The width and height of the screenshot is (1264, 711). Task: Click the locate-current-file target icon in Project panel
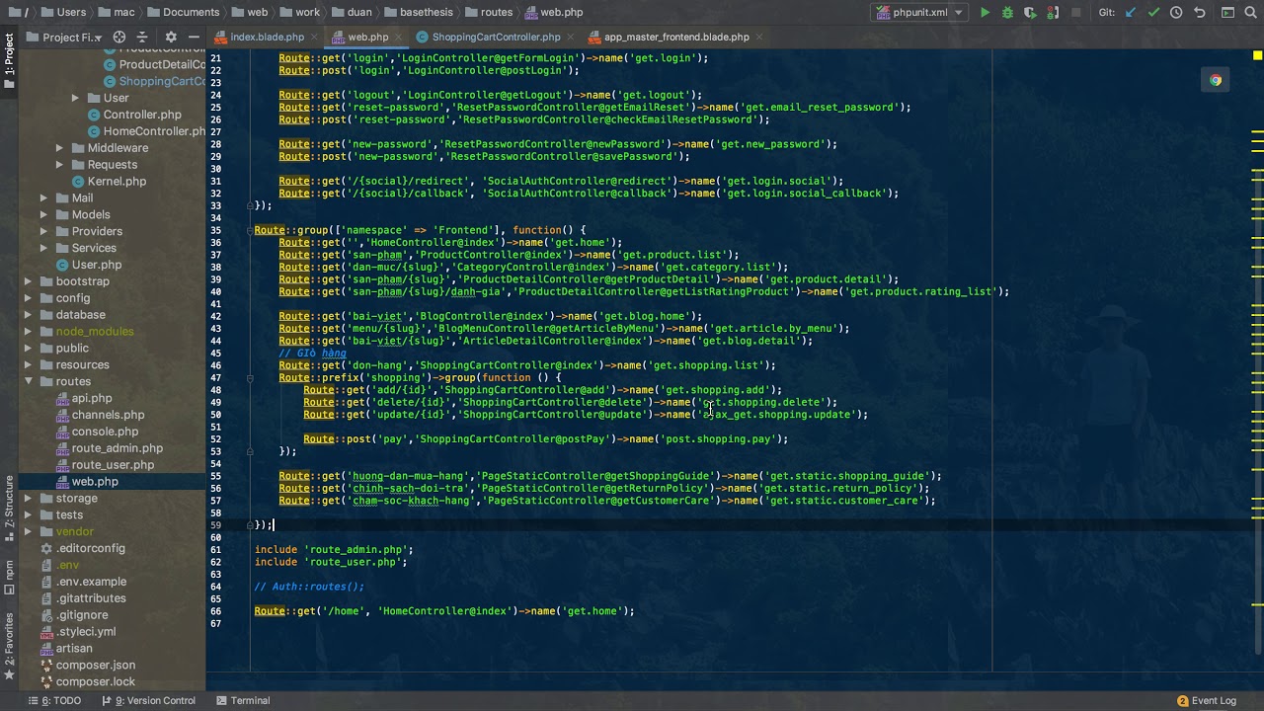[x=119, y=38]
